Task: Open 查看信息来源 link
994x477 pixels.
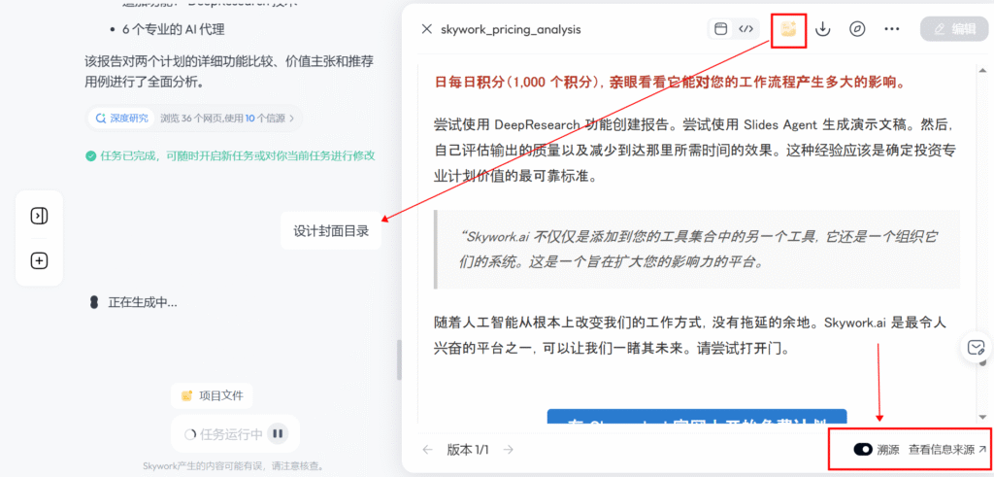Action: click(x=947, y=450)
